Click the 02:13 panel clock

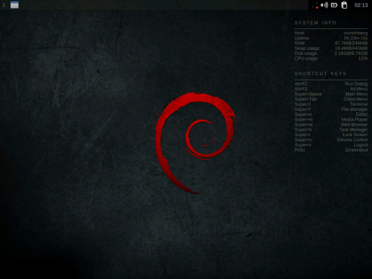tap(361, 5)
